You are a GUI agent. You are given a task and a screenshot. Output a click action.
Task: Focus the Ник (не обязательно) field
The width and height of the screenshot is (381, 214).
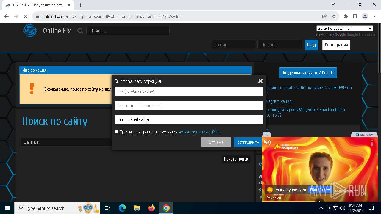[189, 91]
